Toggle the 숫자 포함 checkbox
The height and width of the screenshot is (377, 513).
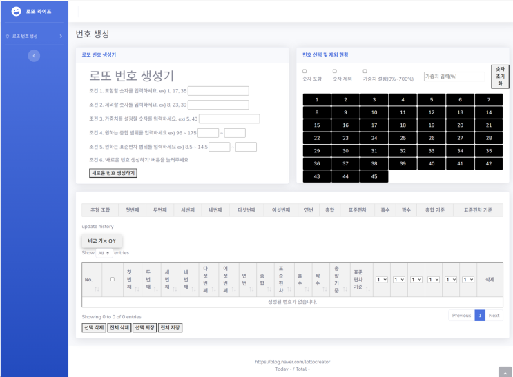tap(304, 71)
